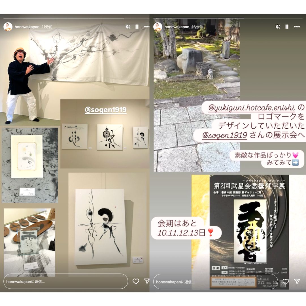The image size is (306, 306).
Task: Unmute sound on the left story
Action: (128, 27)
